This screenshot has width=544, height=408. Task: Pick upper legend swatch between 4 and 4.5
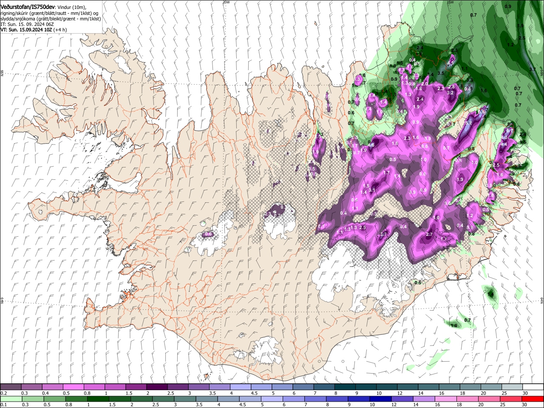pos(240,387)
